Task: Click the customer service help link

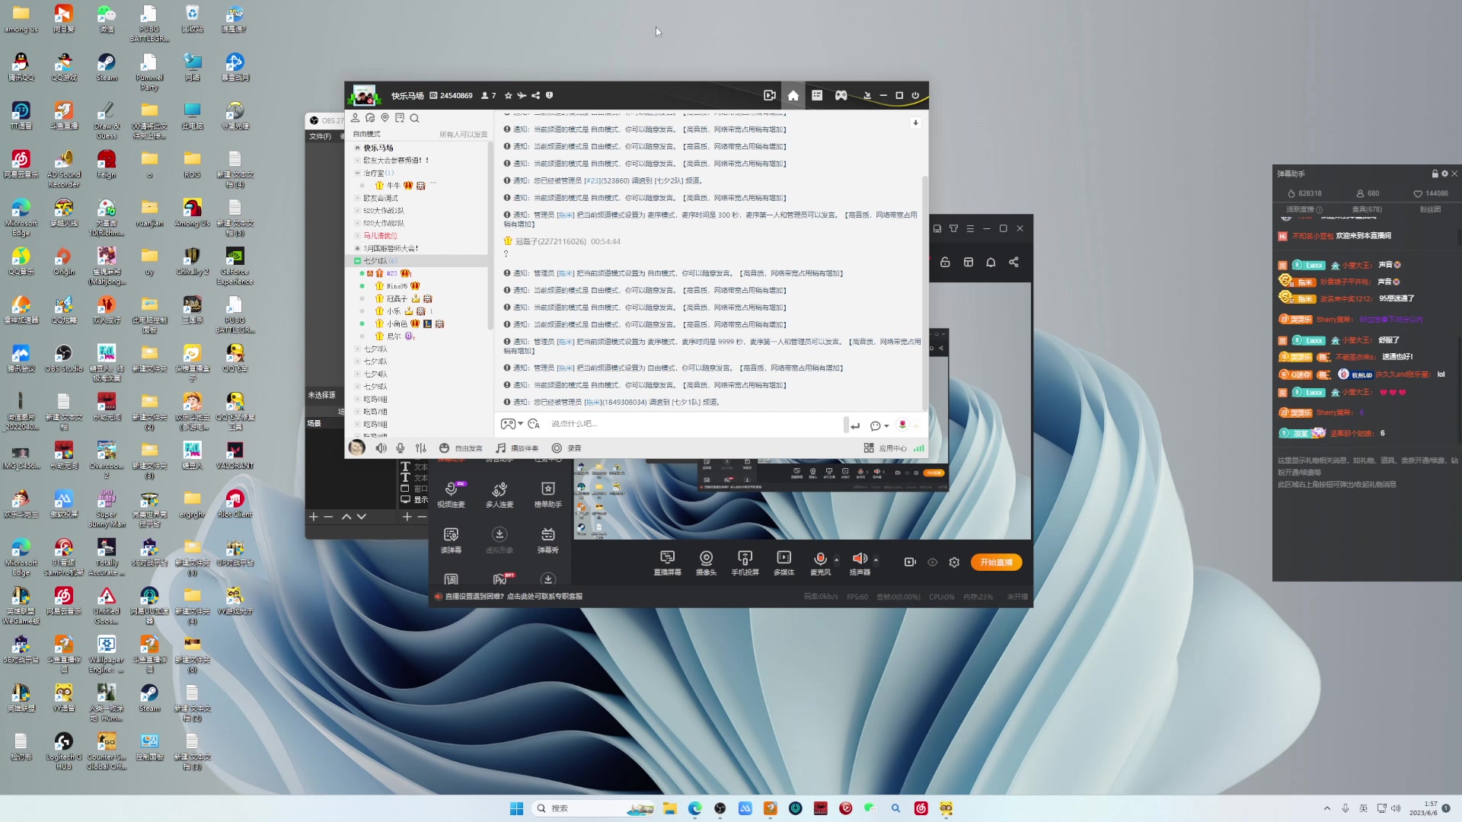Action: point(513,597)
